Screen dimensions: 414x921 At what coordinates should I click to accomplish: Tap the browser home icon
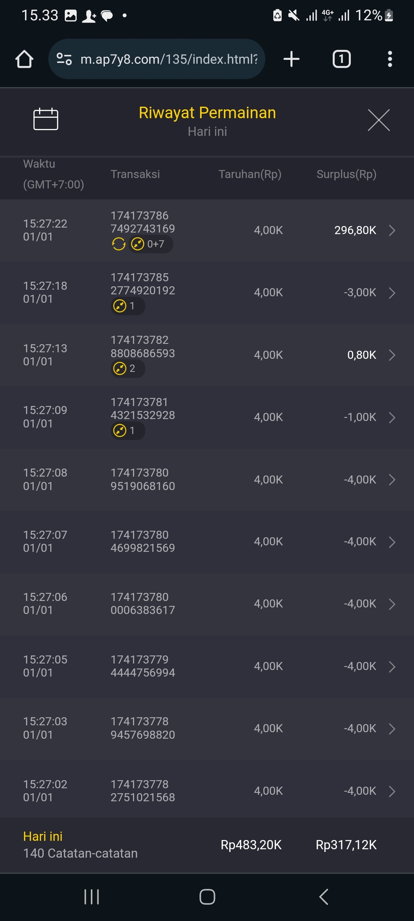[x=24, y=59]
